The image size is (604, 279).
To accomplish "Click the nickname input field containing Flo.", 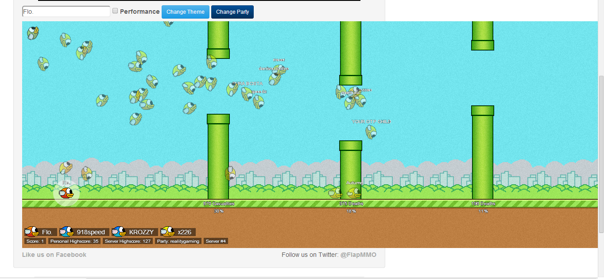I will pos(66,12).
